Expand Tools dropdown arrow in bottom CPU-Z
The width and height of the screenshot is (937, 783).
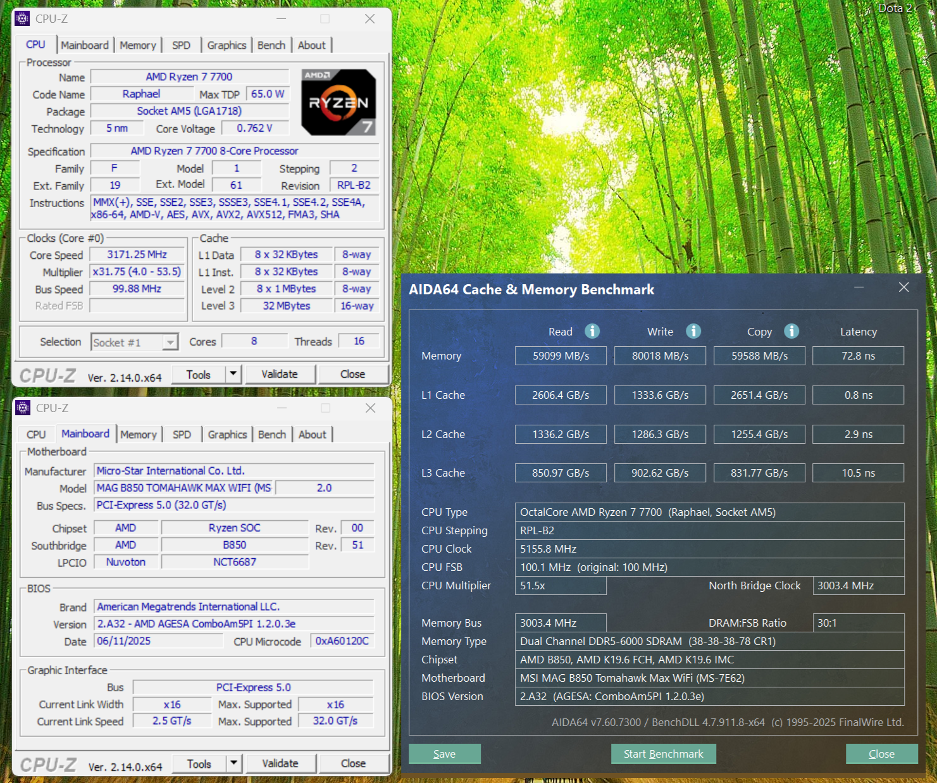pos(234,763)
